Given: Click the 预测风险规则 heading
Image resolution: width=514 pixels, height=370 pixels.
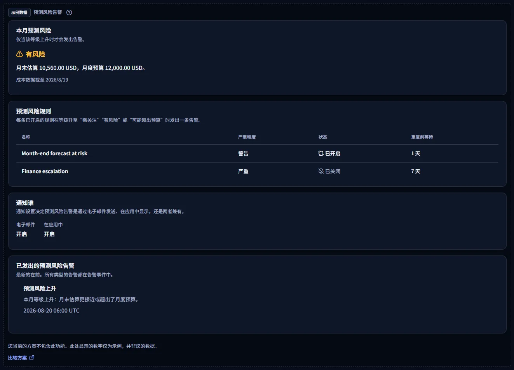Looking at the screenshot, I should [34, 111].
